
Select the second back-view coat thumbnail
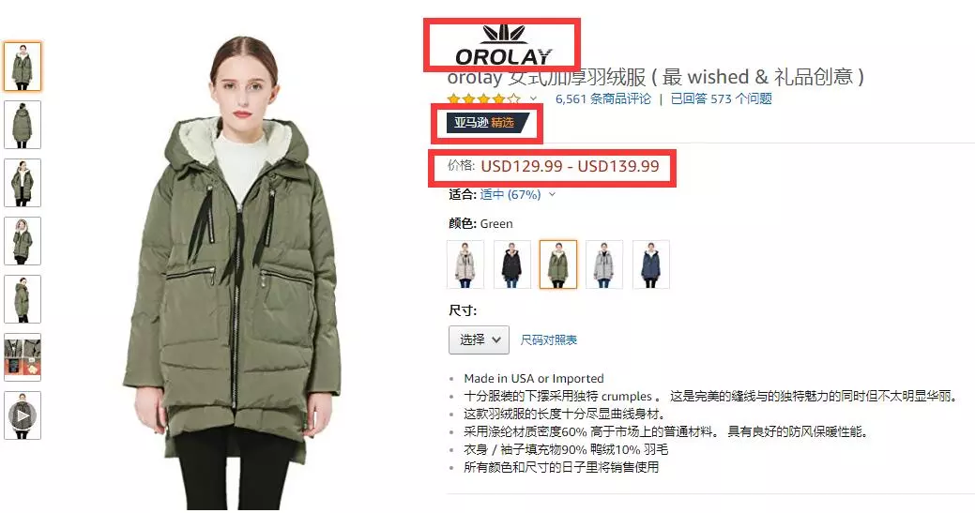(x=23, y=125)
